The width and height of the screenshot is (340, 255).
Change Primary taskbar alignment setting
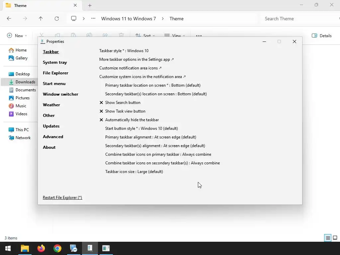pos(151,137)
